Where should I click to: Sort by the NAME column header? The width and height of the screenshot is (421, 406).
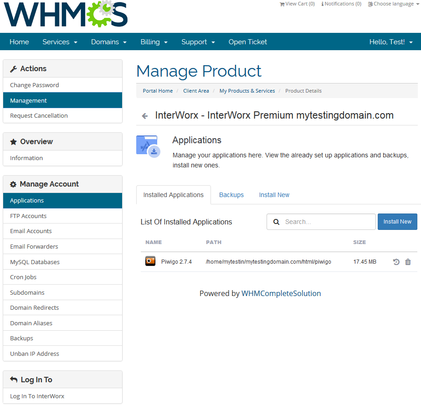pos(154,242)
